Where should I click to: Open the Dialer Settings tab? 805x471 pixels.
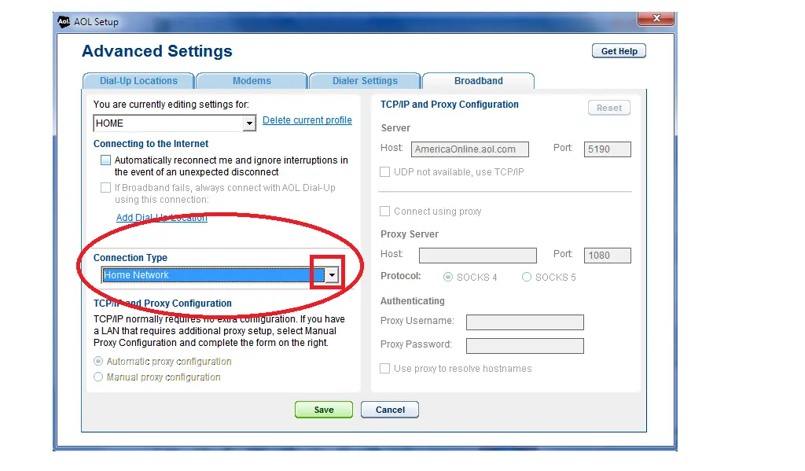[365, 81]
